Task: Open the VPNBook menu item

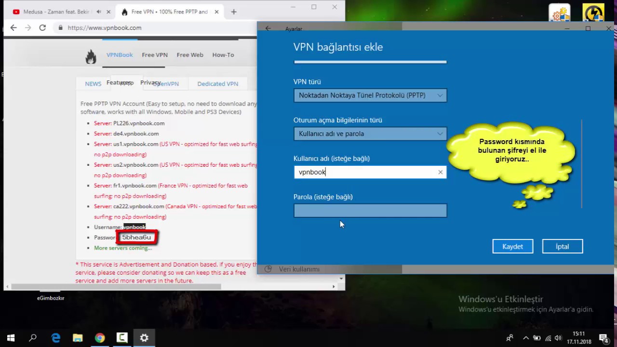Action: (120, 55)
